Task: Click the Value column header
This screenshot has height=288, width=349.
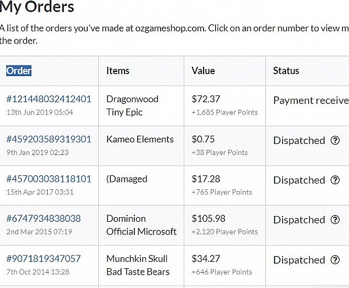Action: [203, 71]
